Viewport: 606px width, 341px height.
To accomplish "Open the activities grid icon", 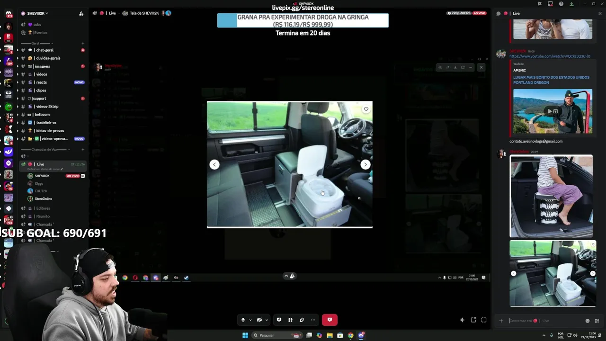I will pyautogui.click(x=290, y=320).
